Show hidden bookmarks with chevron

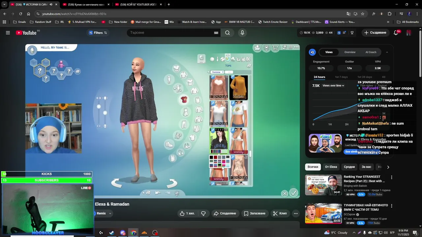[x=388, y=22]
